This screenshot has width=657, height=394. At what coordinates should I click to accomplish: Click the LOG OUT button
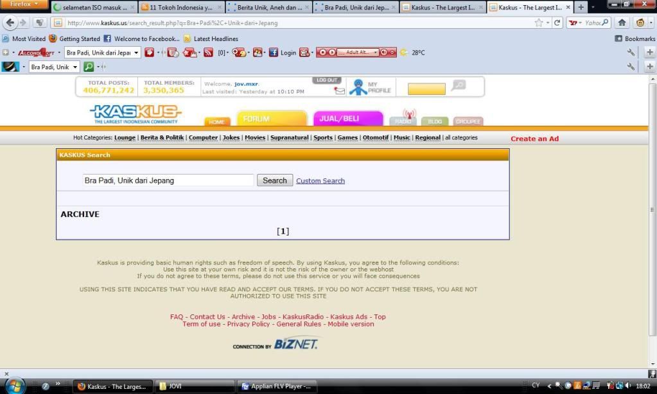(327, 80)
